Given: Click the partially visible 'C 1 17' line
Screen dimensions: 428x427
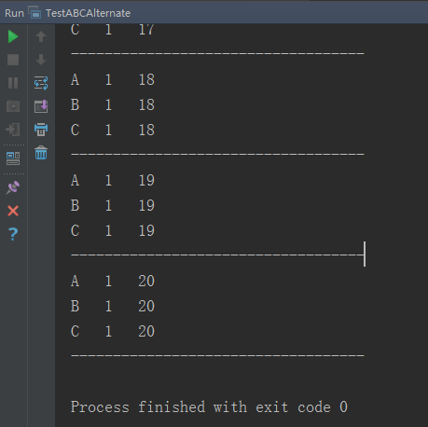Looking at the screenshot, I should [x=113, y=30].
